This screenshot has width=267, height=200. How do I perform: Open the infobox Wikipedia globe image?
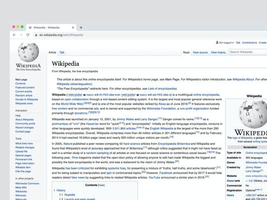[253, 114]
